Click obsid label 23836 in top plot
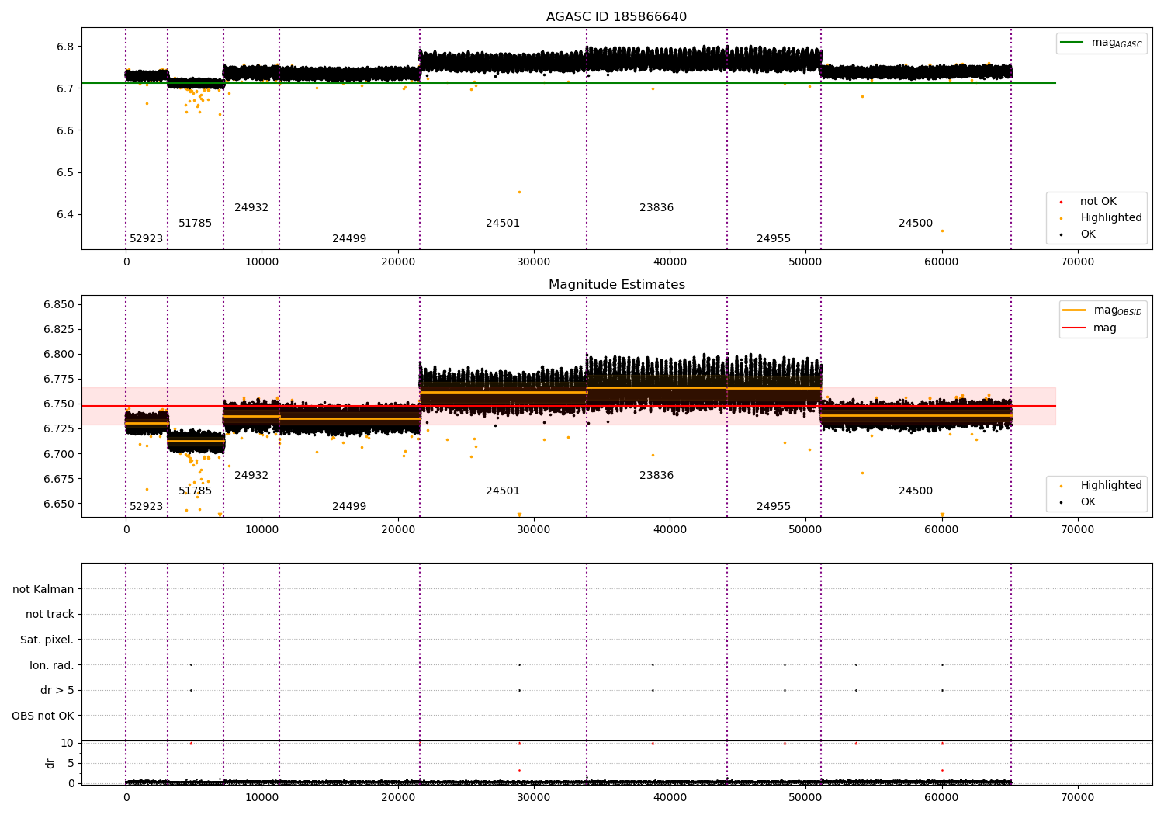 point(656,207)
